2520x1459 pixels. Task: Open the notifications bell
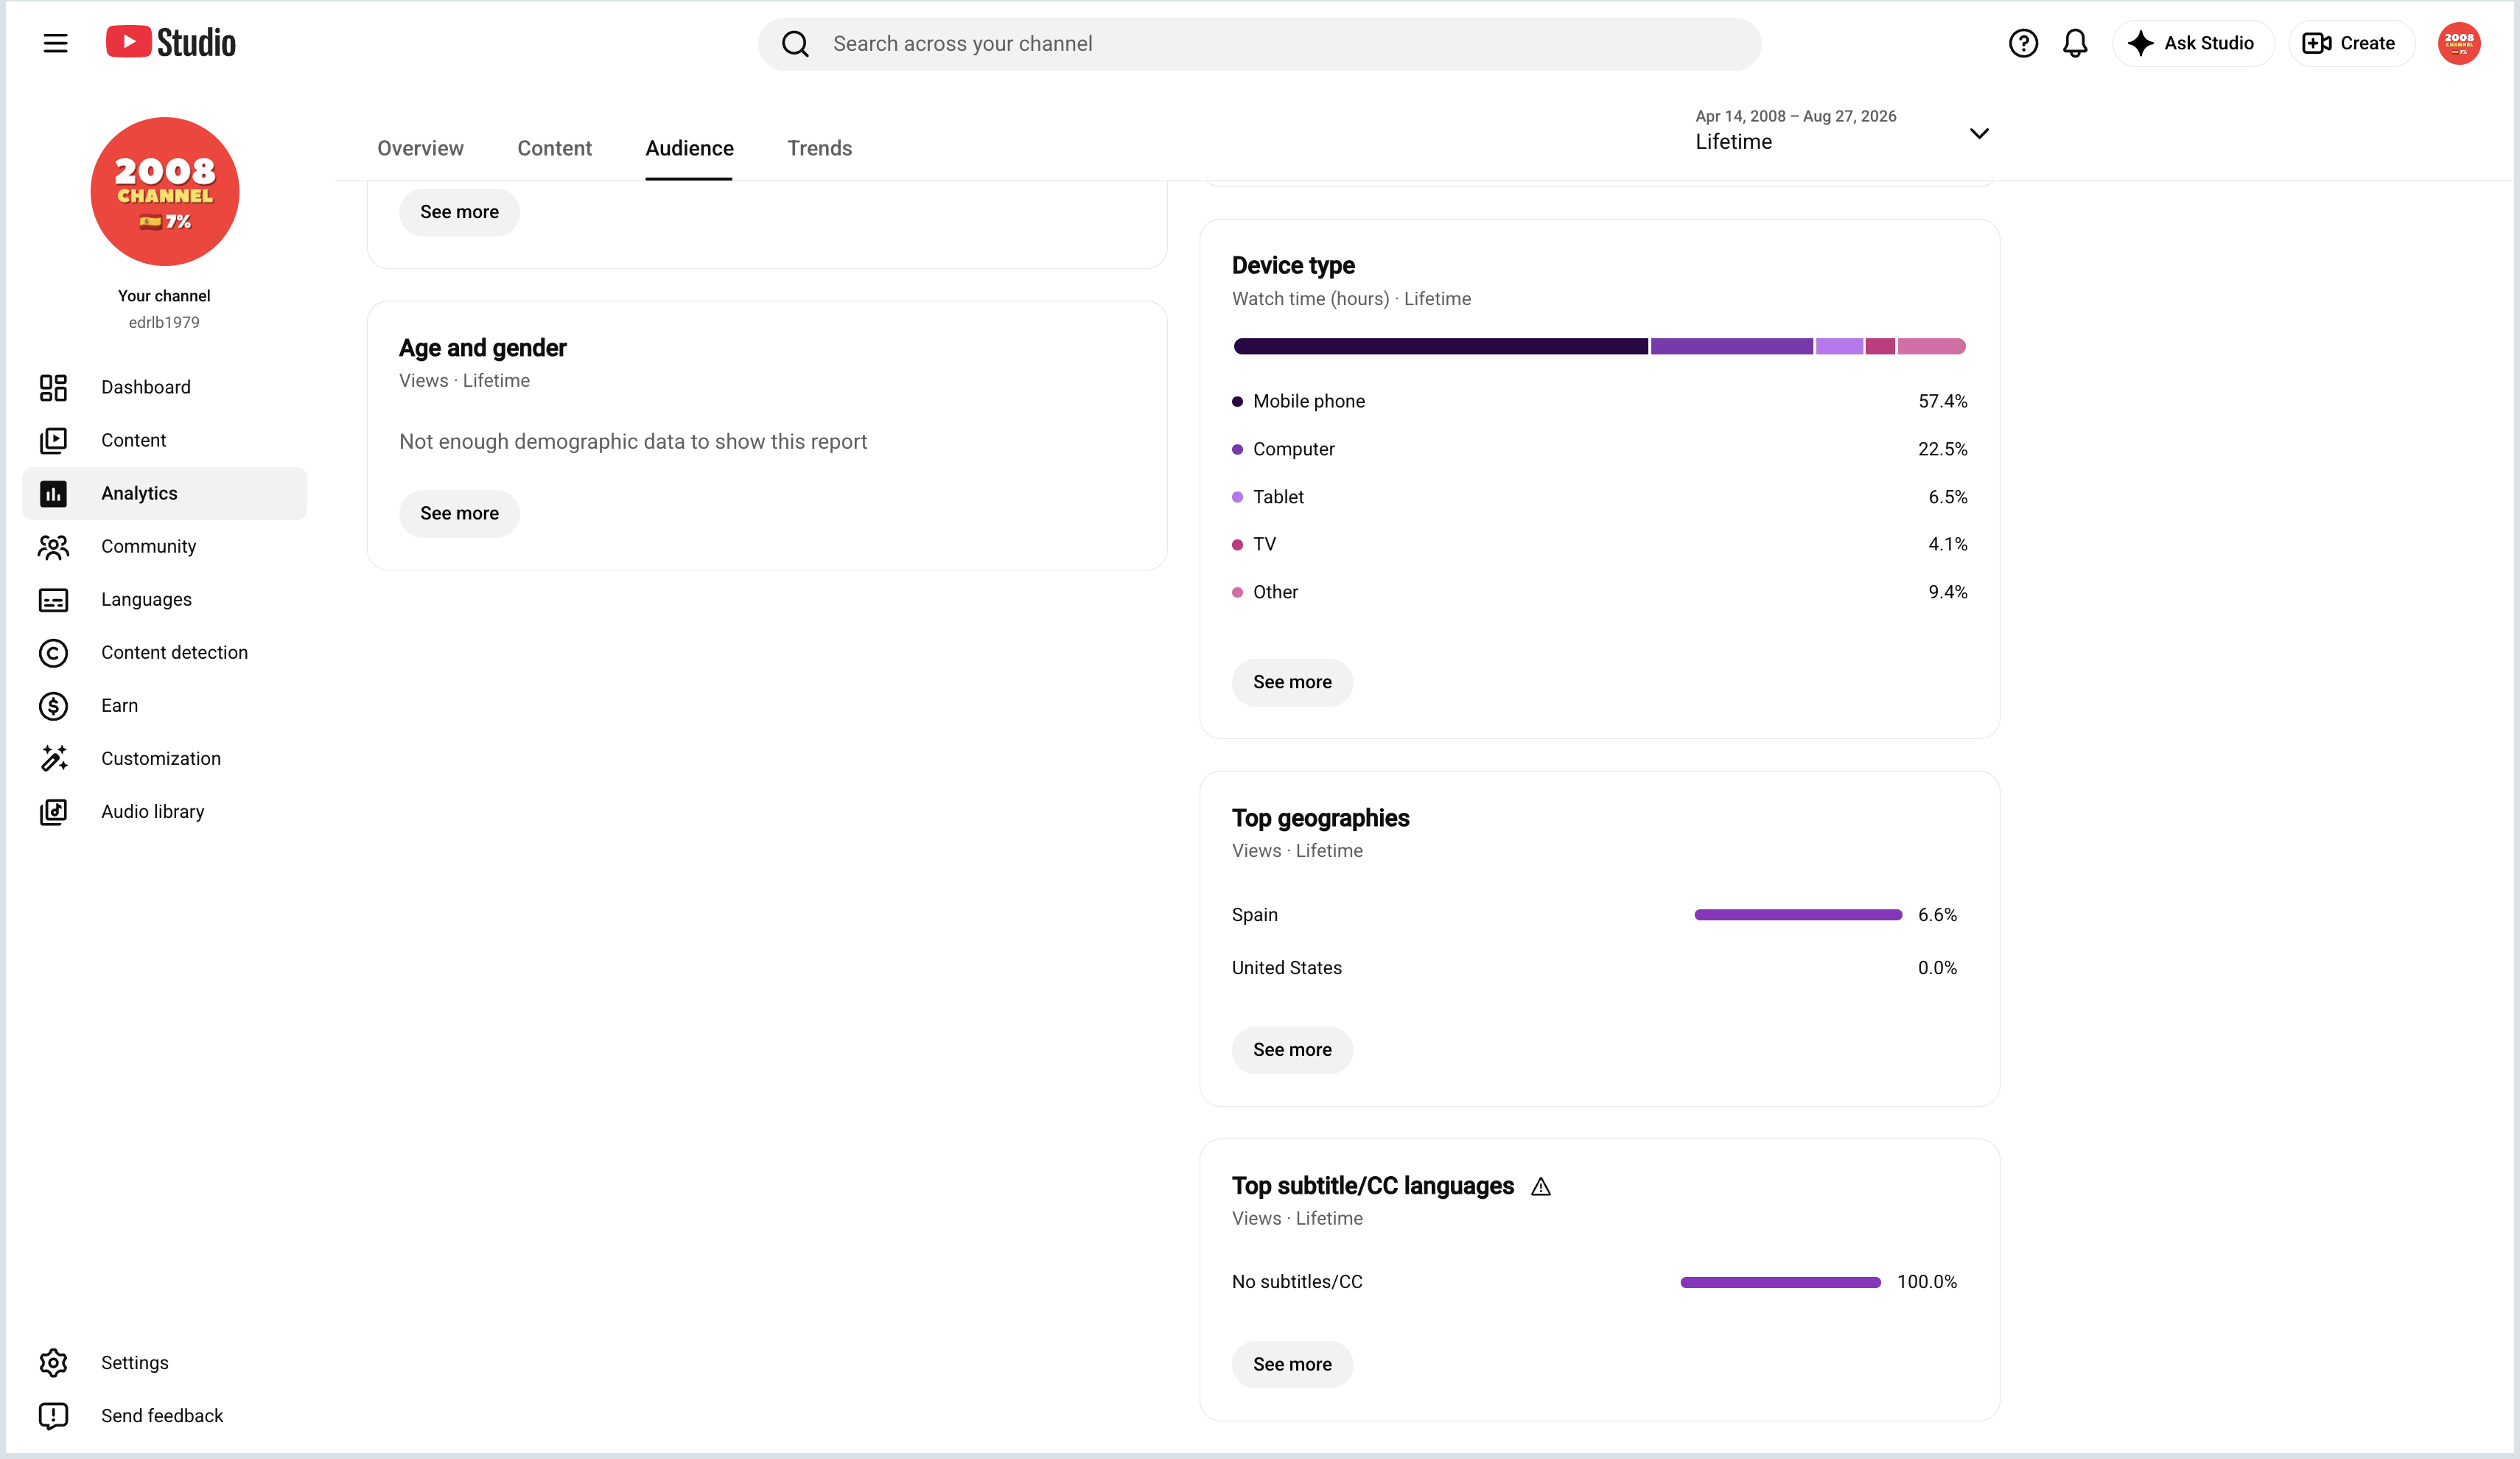(x=2075, y=43)
